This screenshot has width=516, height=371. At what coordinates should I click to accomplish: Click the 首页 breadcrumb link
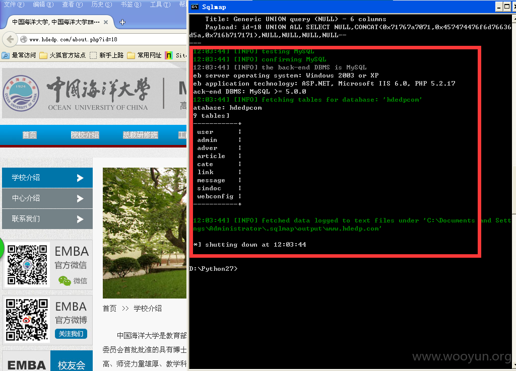[x=109, y=309]
